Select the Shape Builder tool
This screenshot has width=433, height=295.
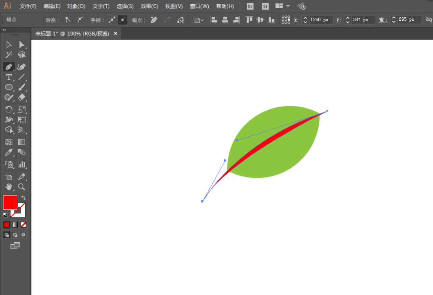[x=9, y=130]
